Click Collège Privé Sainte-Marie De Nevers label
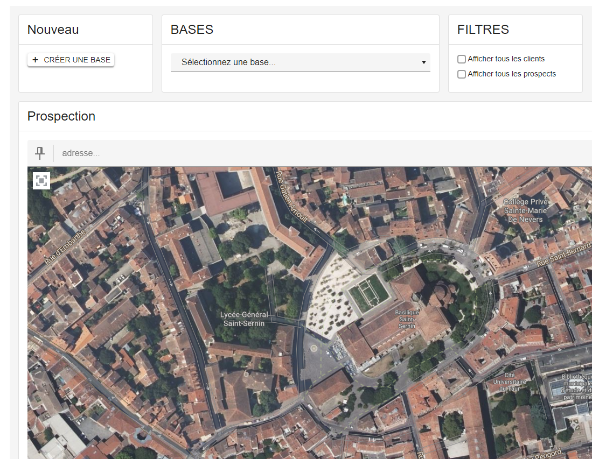 [x=525, y=210]
